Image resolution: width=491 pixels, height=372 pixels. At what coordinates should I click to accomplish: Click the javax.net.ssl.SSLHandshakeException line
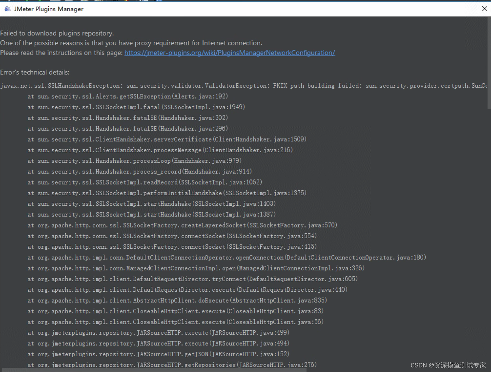pyautogui.click(x=243, y=86)
